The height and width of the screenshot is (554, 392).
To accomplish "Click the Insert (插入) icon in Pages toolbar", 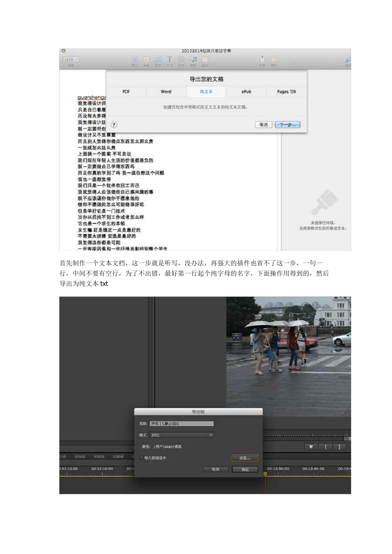I will coord(135,60).
